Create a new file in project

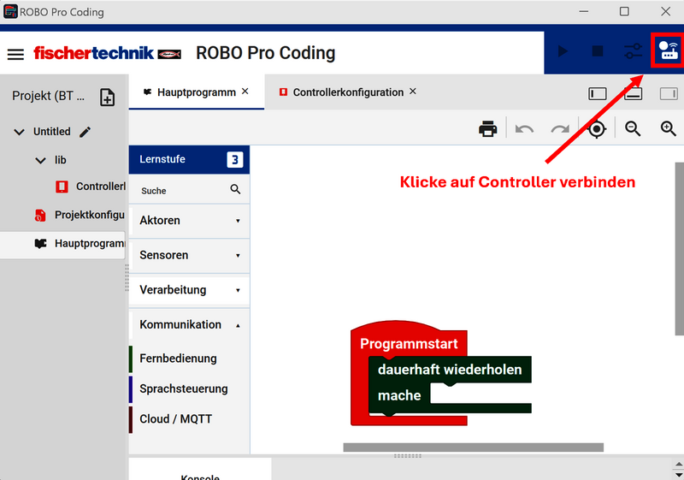tap(108, 97)
